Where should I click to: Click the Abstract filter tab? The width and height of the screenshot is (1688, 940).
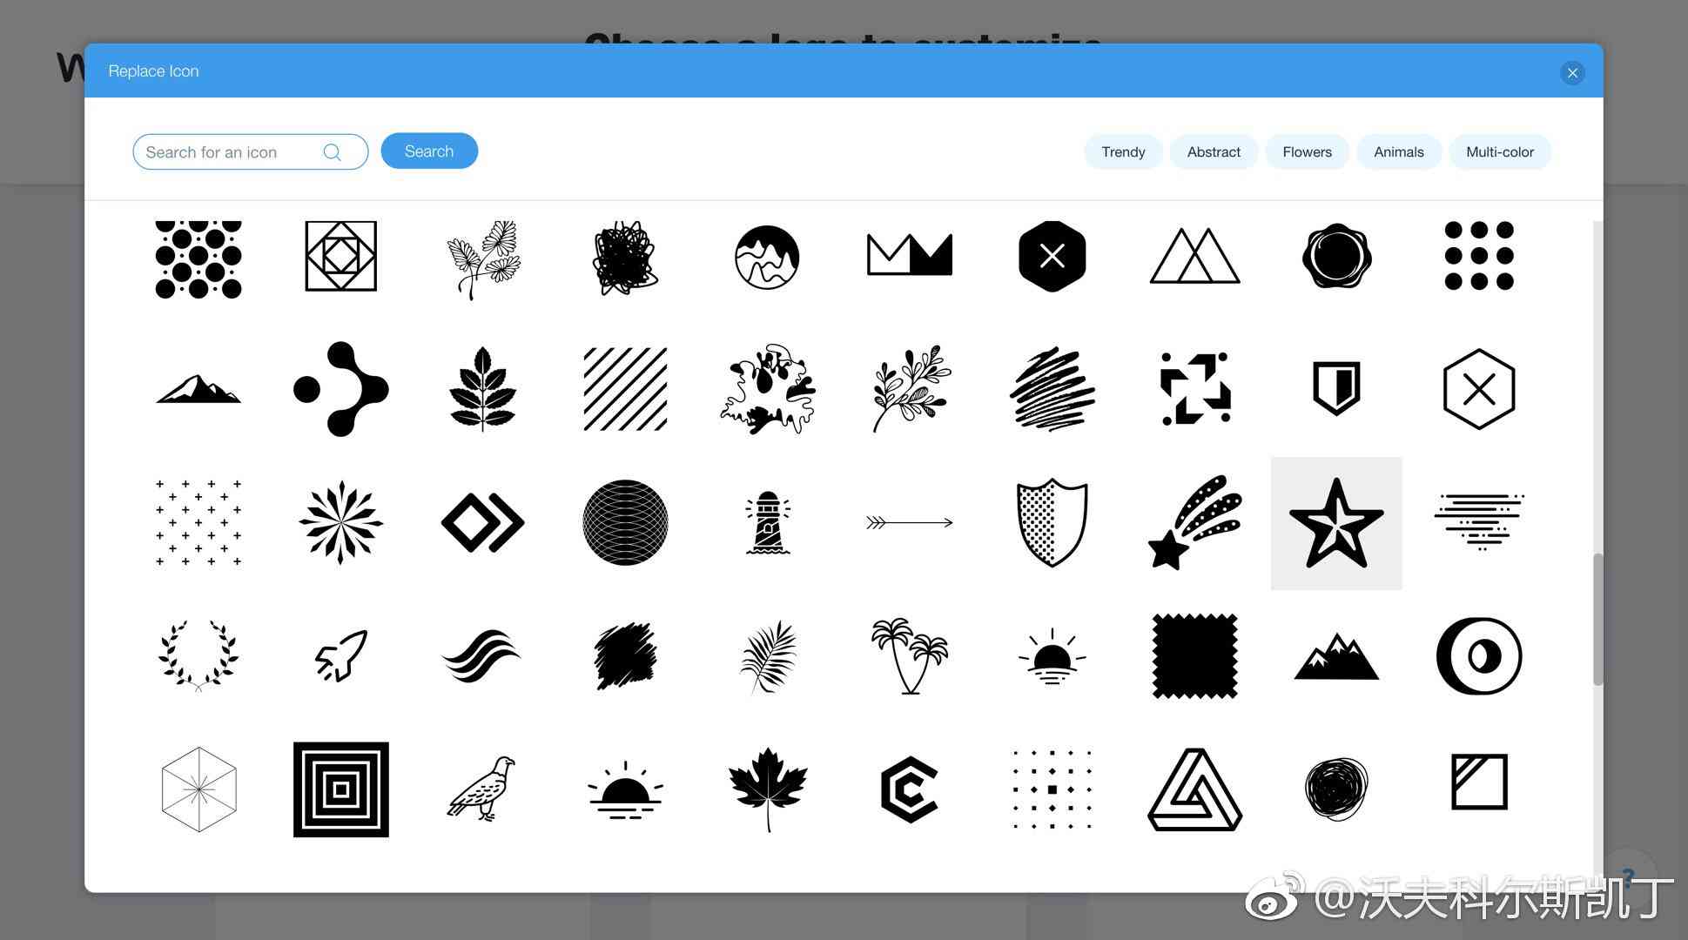pyautogui.click(x=1214, y=151)
